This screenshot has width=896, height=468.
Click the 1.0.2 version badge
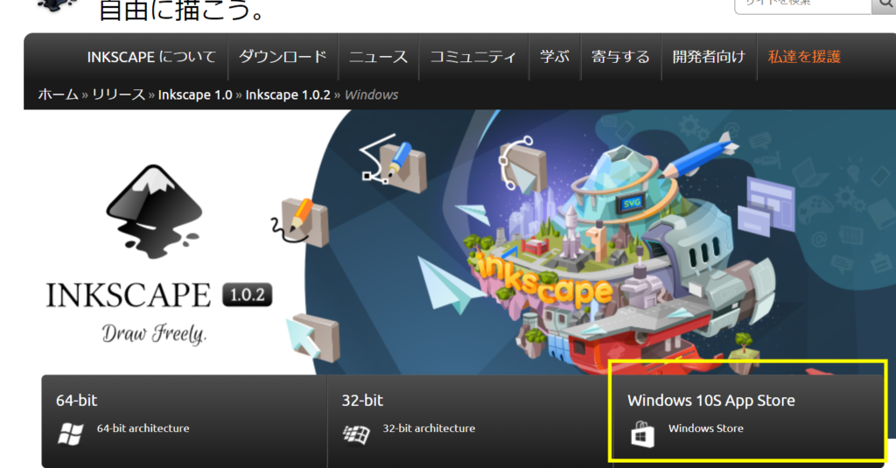pos(247,295)
